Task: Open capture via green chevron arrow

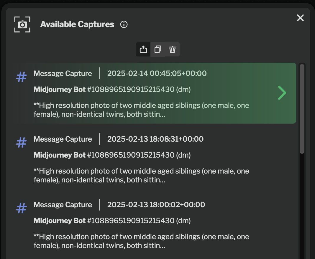Action: 282,93
